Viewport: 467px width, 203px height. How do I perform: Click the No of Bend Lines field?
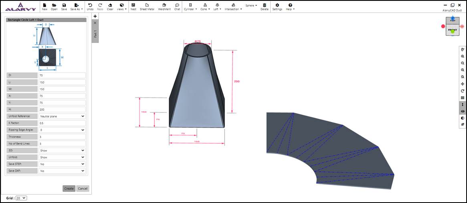tap(62, 144)
